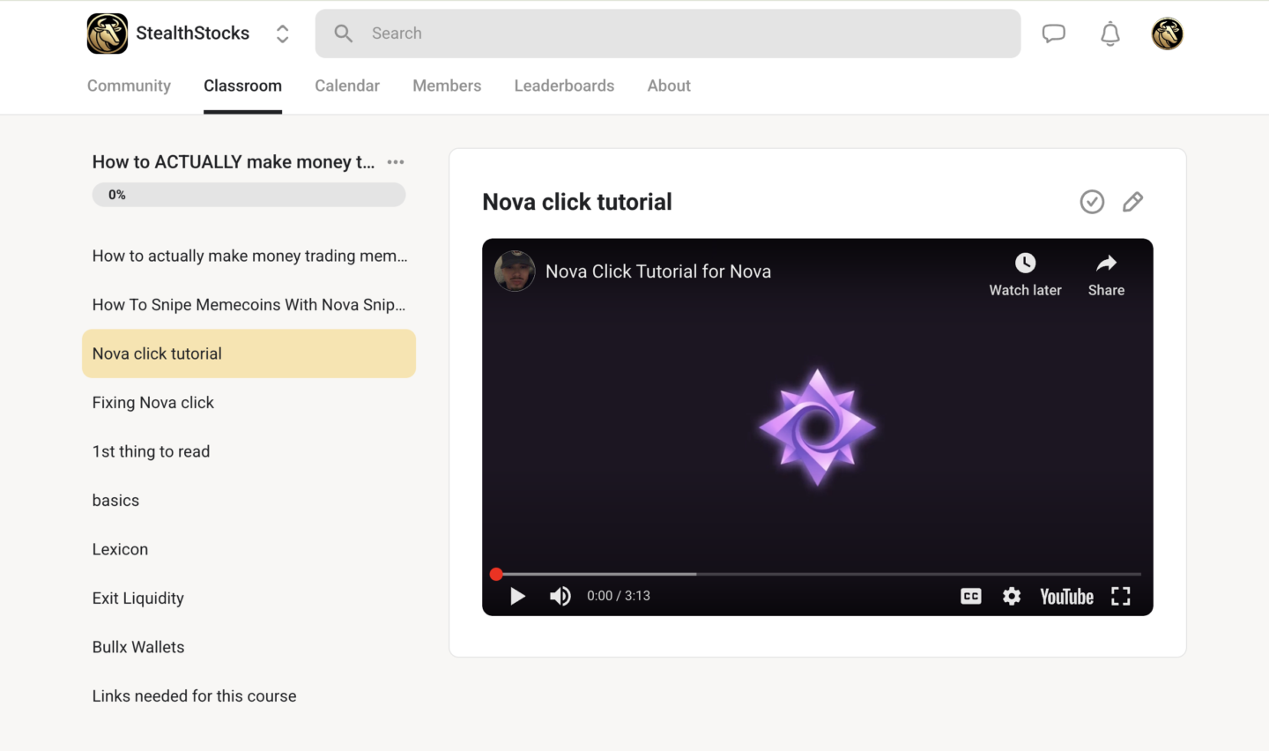Expand the StealthStocks community switcher

click(282, 33)
